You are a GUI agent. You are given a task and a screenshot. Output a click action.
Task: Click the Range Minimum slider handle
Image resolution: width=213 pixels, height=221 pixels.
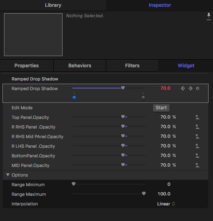click(73, 184)
